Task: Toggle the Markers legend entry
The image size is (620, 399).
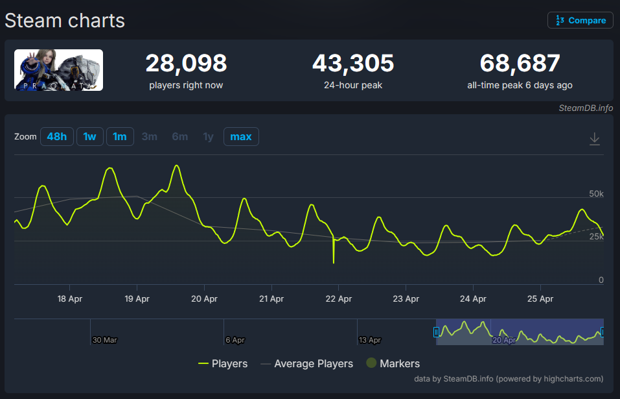Action: [x=393, y=363]
